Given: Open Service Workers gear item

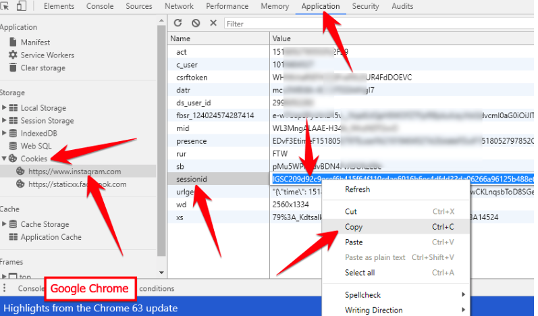Looking at the screenshot, I should pyautogui.click(x=47, y=55).
